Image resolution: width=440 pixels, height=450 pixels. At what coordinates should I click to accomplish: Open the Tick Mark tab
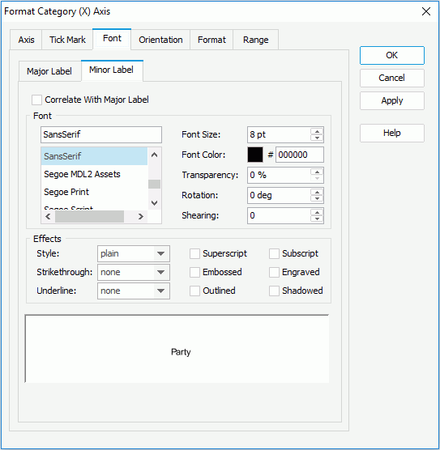[x=67, y=40]
